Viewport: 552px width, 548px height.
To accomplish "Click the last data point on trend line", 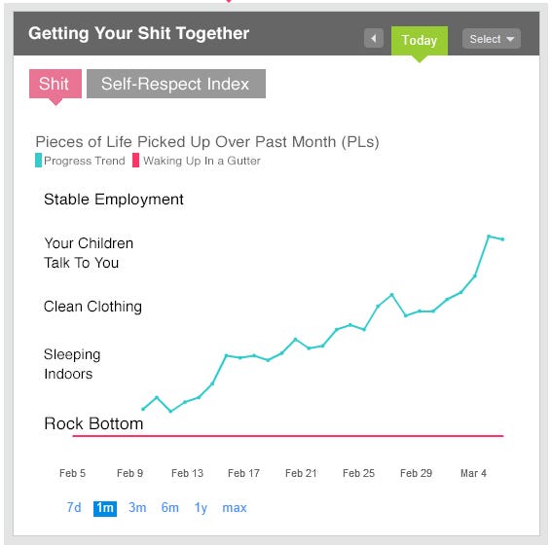I will [502, 239].
